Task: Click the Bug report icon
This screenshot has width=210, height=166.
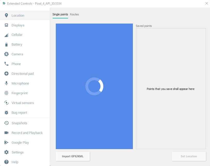Action: click(x=6, y=112)
